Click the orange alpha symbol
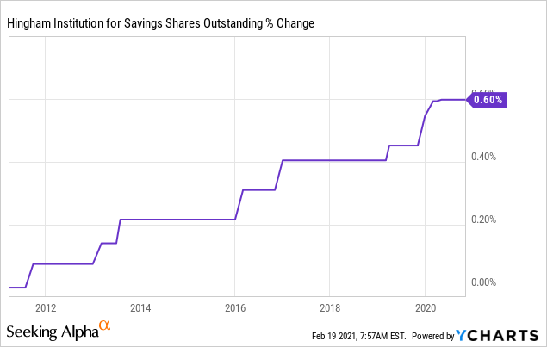 click(104, 325)
